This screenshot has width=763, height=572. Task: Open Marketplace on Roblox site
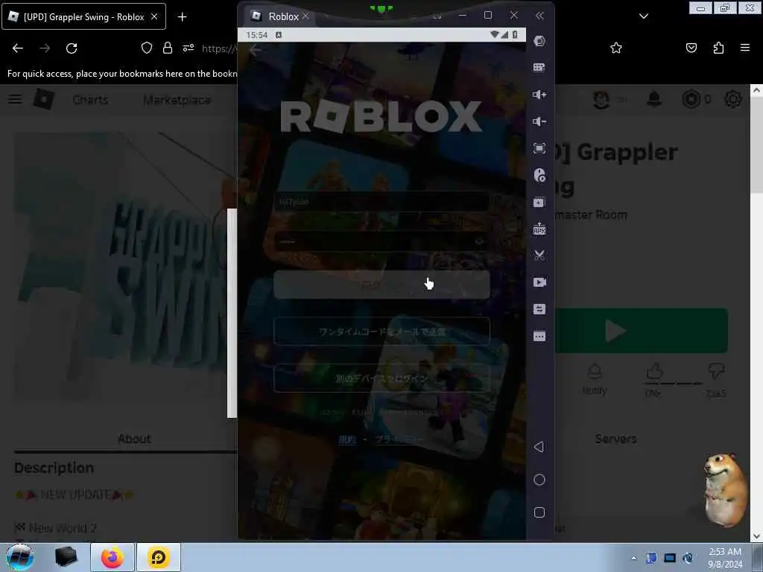pyautogui.click(x=177, y=100)
